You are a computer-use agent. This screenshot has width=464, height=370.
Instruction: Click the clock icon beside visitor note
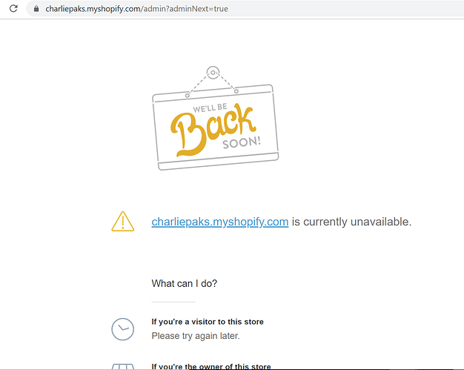coord(123,329)
